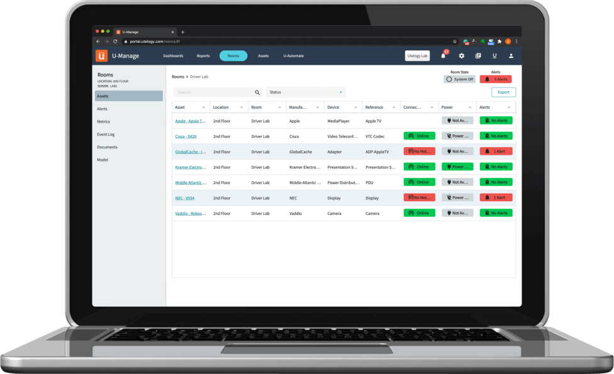This screenshot has width=614, height=374.
Task: Click into the asset Search field
Action: point(213,92)
